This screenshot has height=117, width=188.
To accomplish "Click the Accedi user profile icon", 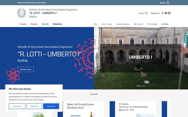I will click(x=168, y=3).
